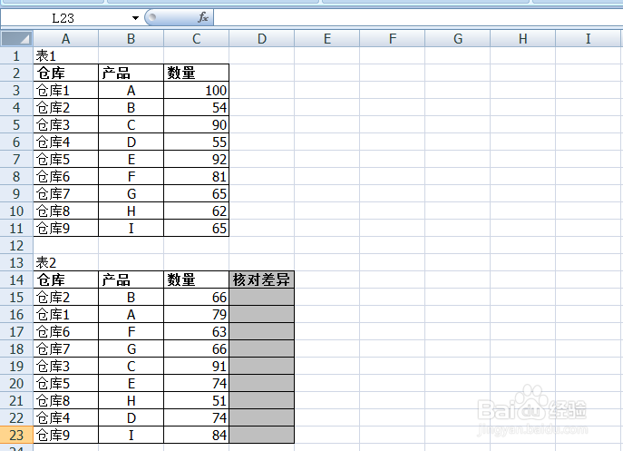Screen dimensions: 623x451
Task: Click the fx insert function icon
Action: click(203, 17)
